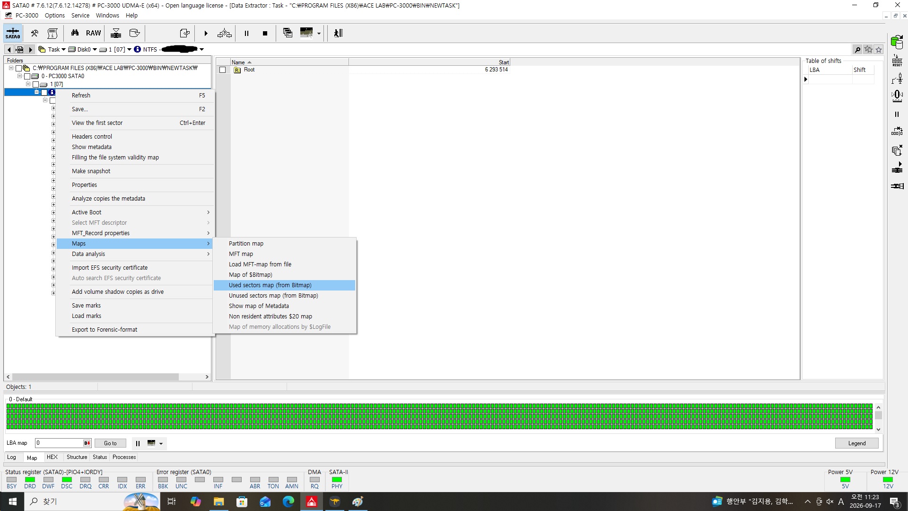The height and width of the screenshot is (511, 908).
Task: Click the exit running-person toolbar icon
Action: click(338, 33)
